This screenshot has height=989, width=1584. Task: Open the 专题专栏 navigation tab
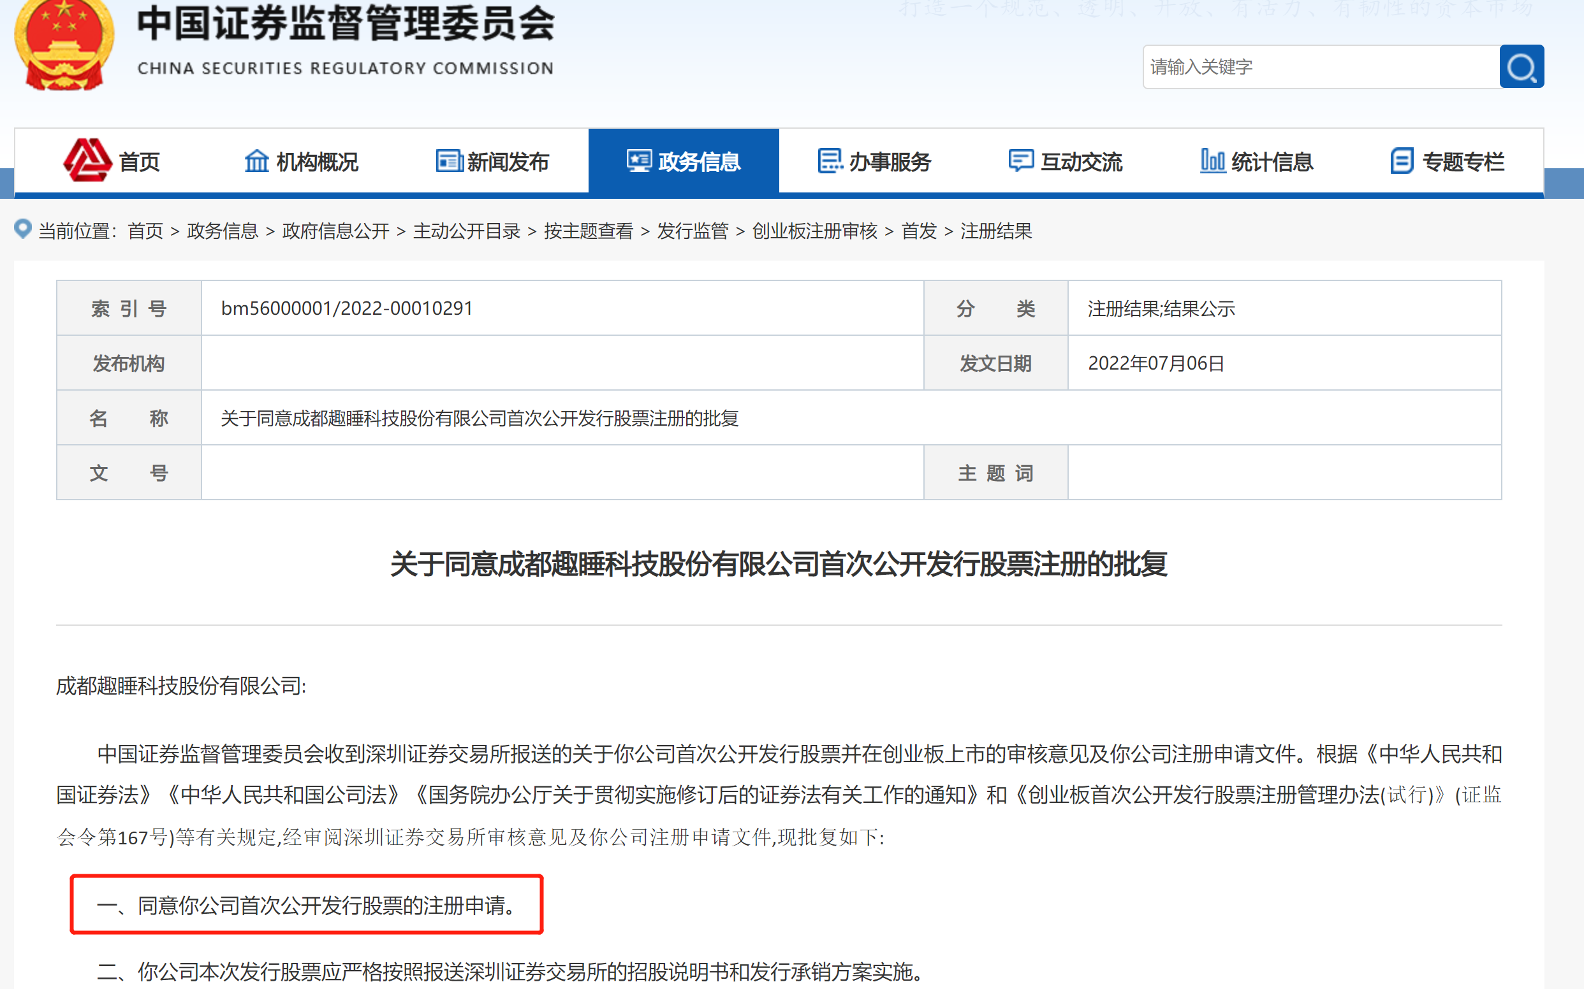point(1447,161)
